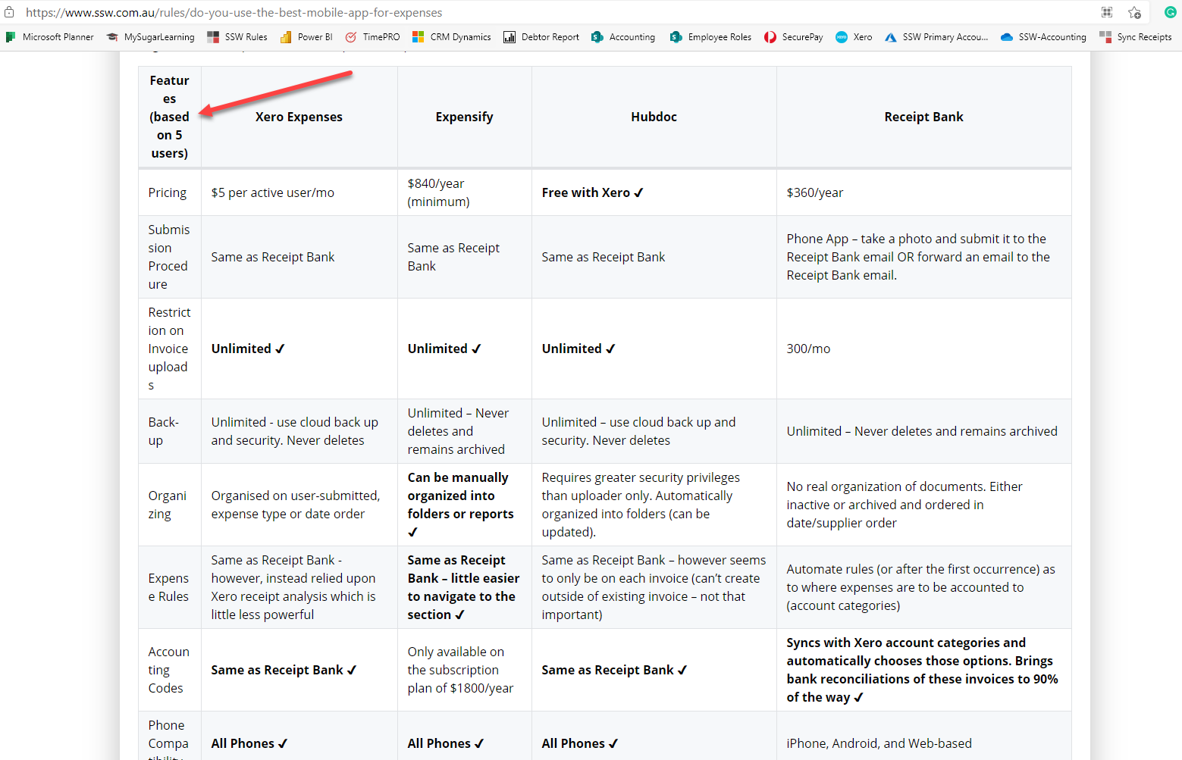Click Hubdoc cell in Submission Procedure row

coord(654,257)
